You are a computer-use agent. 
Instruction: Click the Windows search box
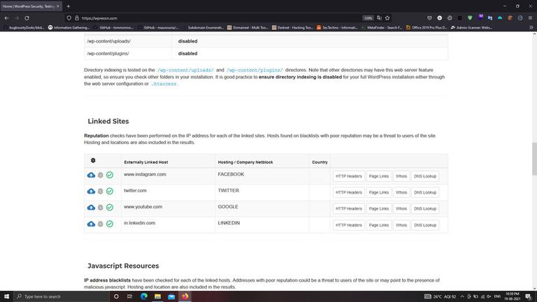click(x=62, y=296)
